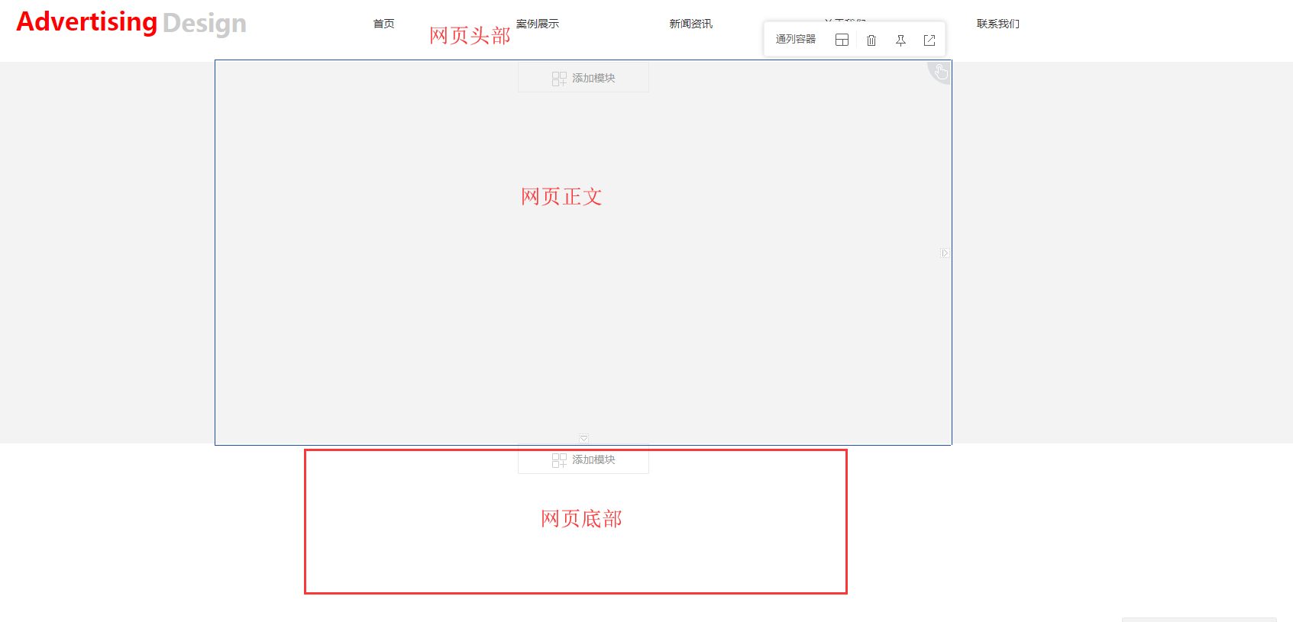Image resolution: width=1293 pixels, height=622 pixels.
Task: Click the bottom-edge down arrow handle
Action: click(x=583, y=439)
